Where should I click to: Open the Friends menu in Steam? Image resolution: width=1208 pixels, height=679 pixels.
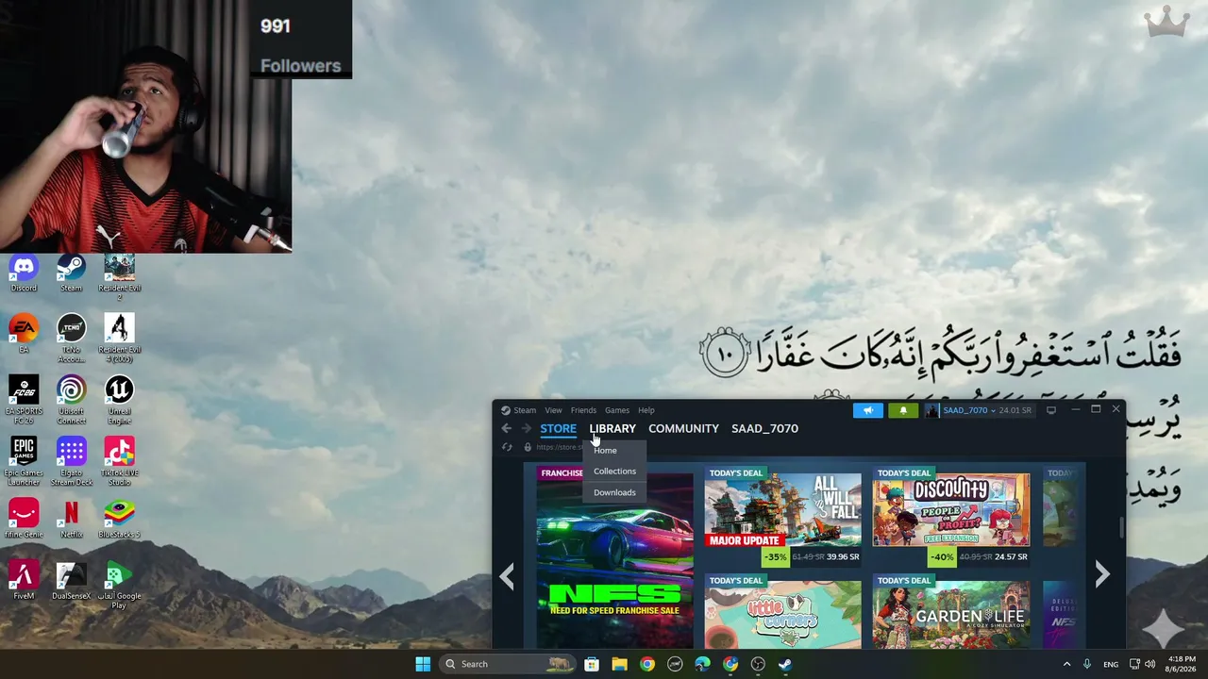(583, 410)
